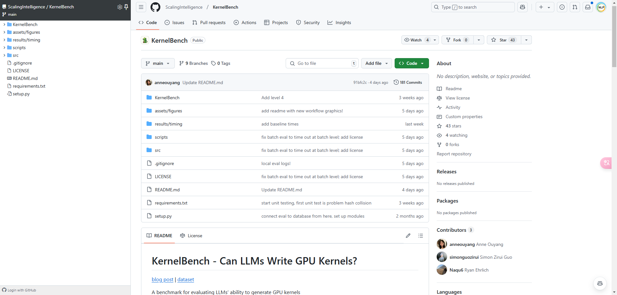Open the Add file dropdown

(x=377, y=63)
